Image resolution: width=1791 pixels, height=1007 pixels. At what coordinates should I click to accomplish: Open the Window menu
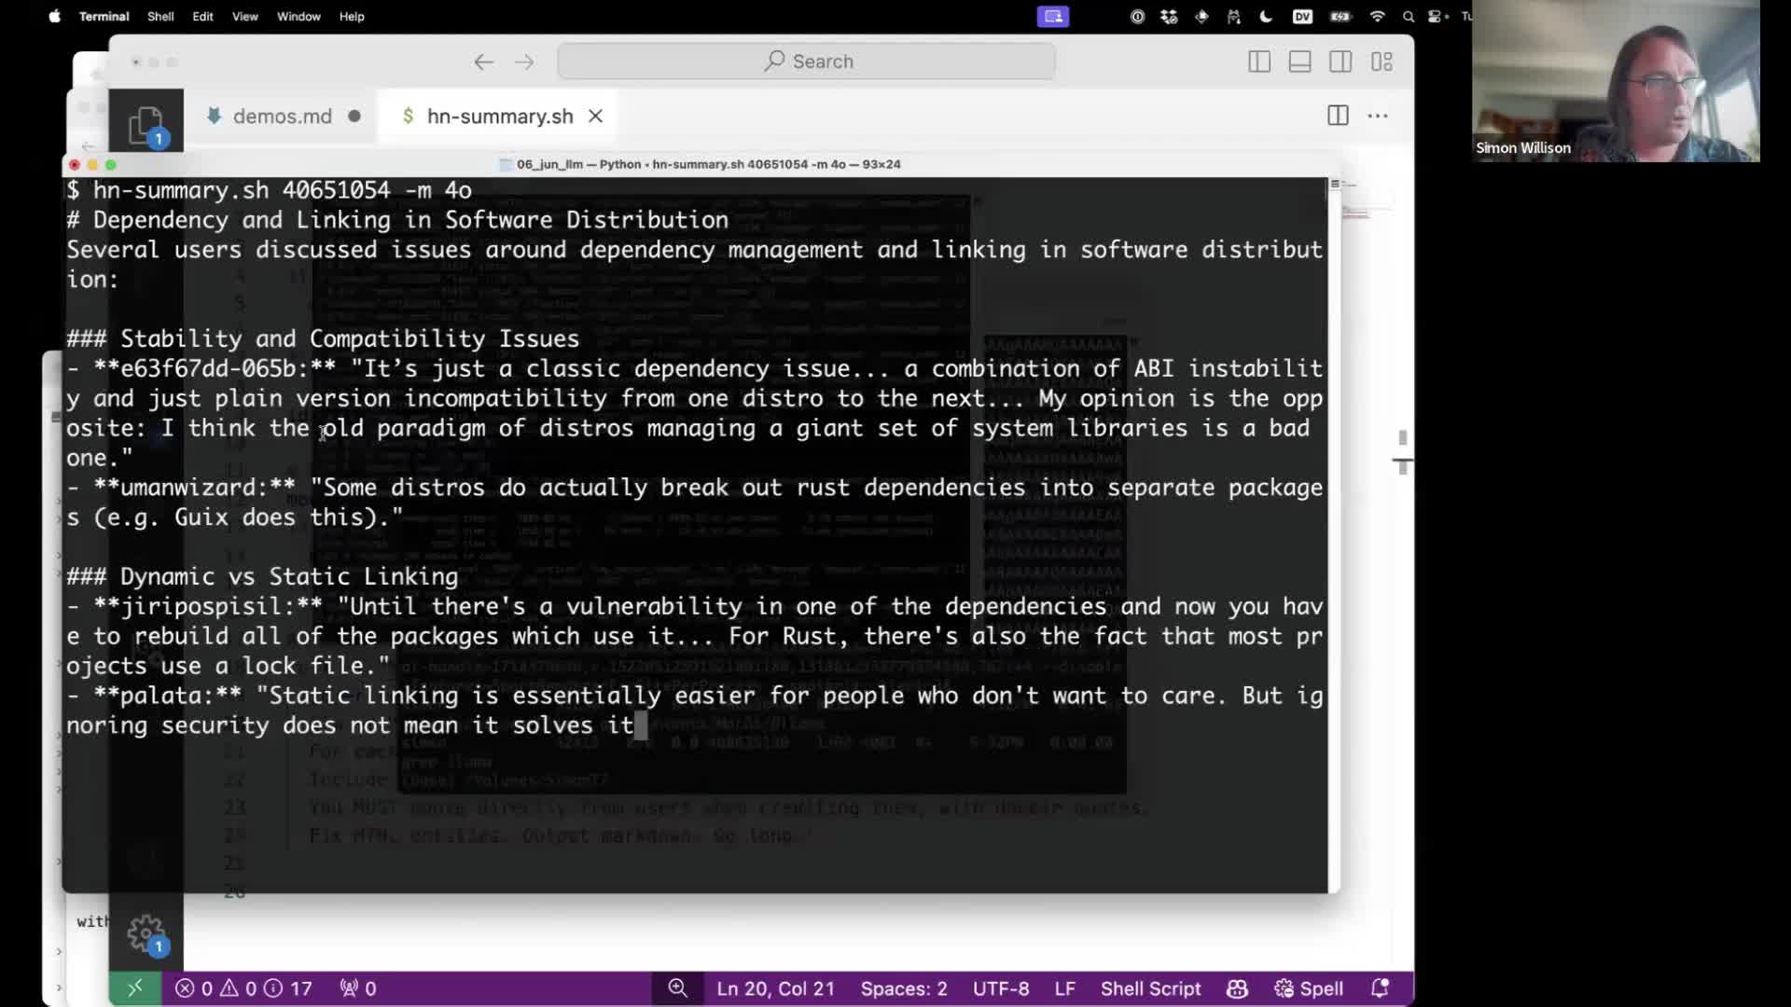[x=298, y=16]
